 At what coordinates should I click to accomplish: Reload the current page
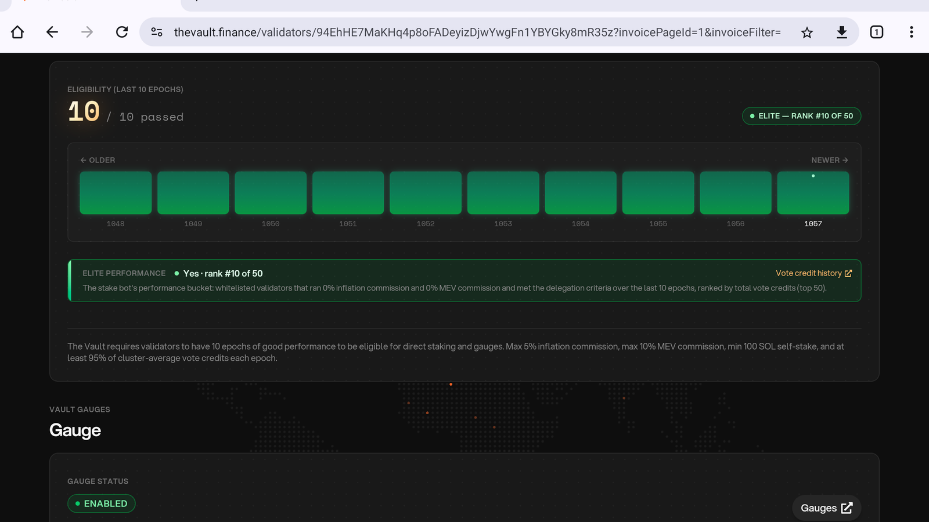point(122,32)
